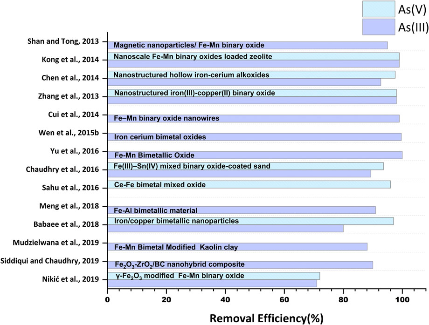
Task: Click 'Fe(III)–Sn(IV) mixed binary oxide-coated sand' label
Action: pos(192,166)
